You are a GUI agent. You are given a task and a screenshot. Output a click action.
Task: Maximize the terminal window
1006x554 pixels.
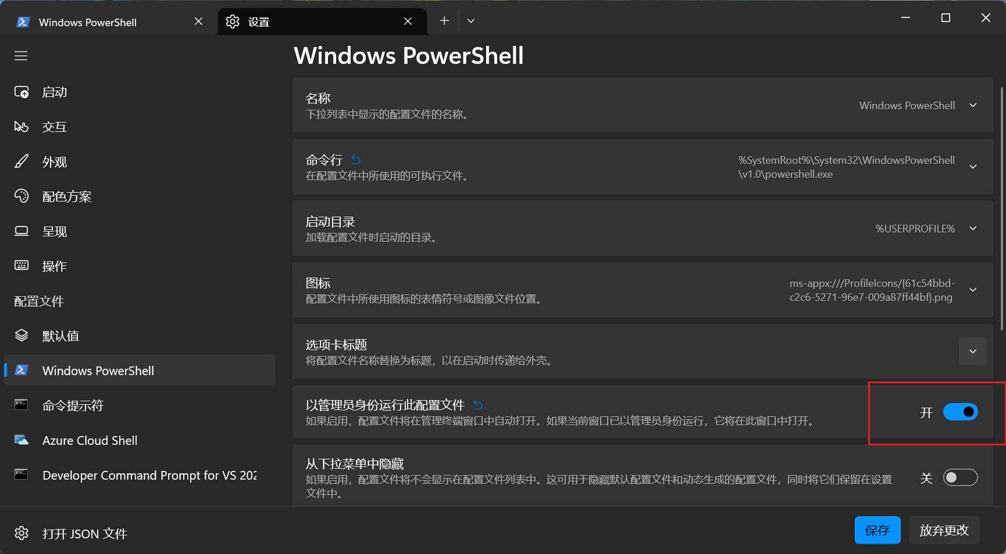[946, 18]
